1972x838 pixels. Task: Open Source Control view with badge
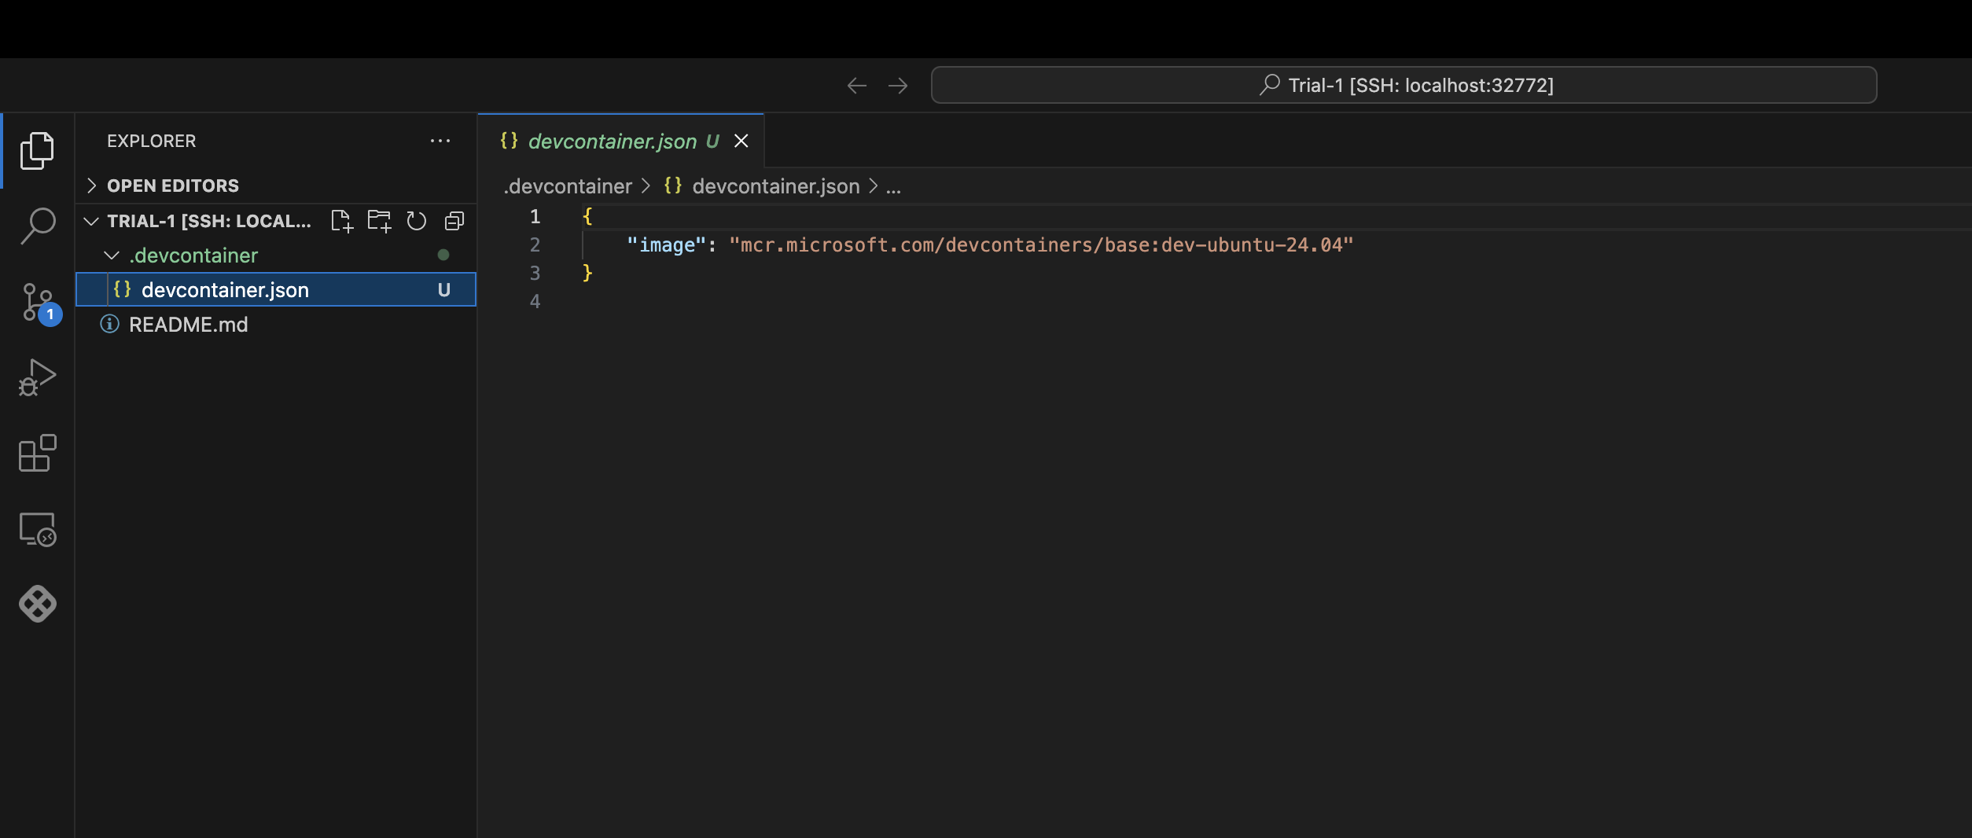(x=37, y=303)
